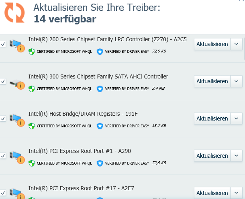The height and width of the screenshot is (199, 245).
Task: Toggle the SATA AHCI Controller checkbox
Action: tap(3, 81)
